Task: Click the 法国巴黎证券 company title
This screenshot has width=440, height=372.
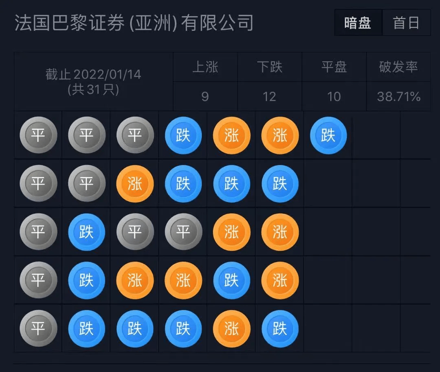Action: click(x=134, y=23)
